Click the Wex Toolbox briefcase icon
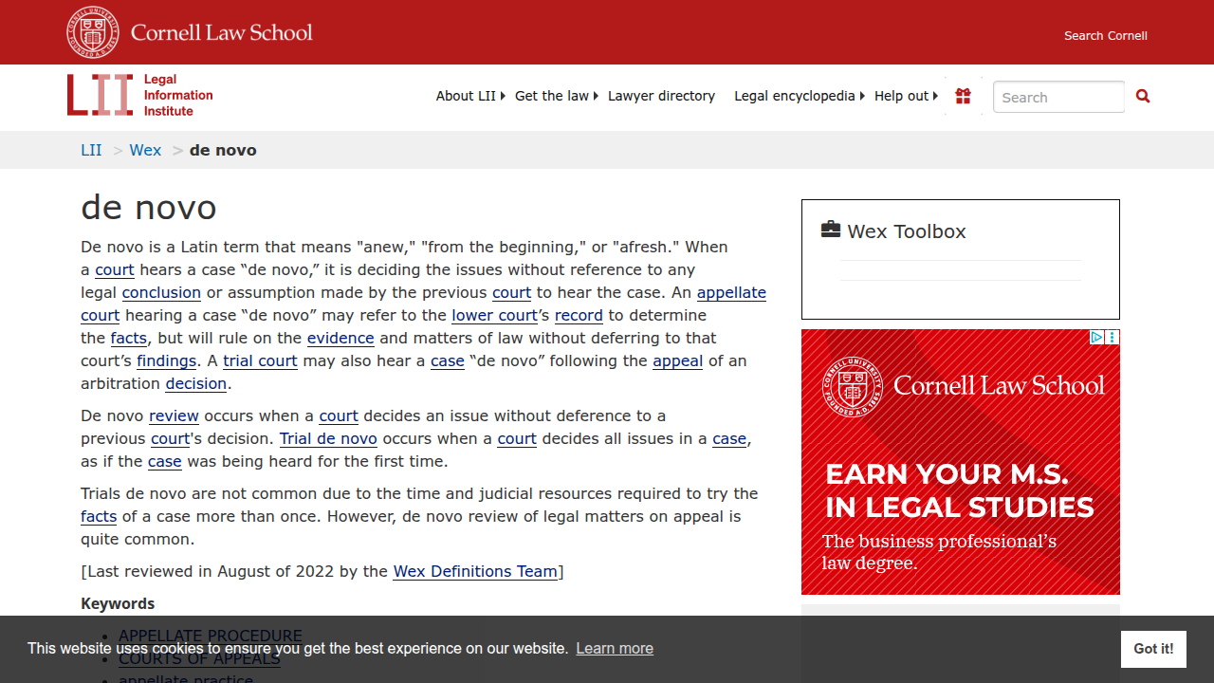The height and width of the screenshot is (683, 1214). click(x=831, y=230)
